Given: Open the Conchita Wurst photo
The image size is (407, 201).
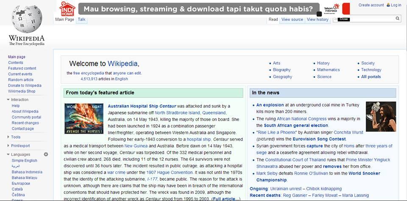Looking at the screenshot, I should (x=381, y=116).
